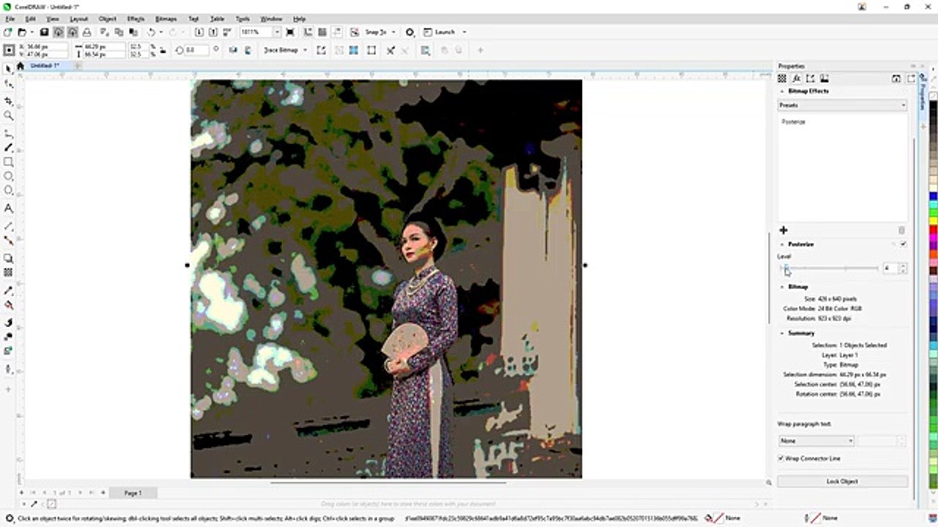Click the Open folder icon

22,32
